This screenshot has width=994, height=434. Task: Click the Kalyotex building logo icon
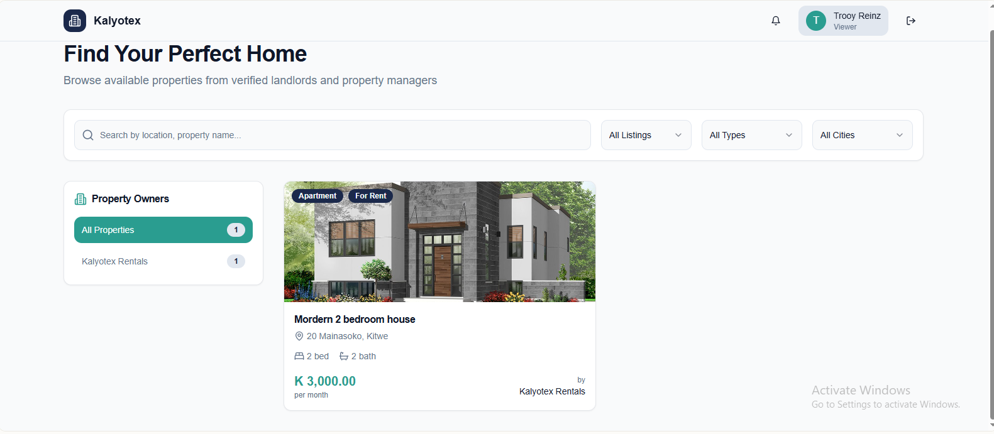point(75,21)
